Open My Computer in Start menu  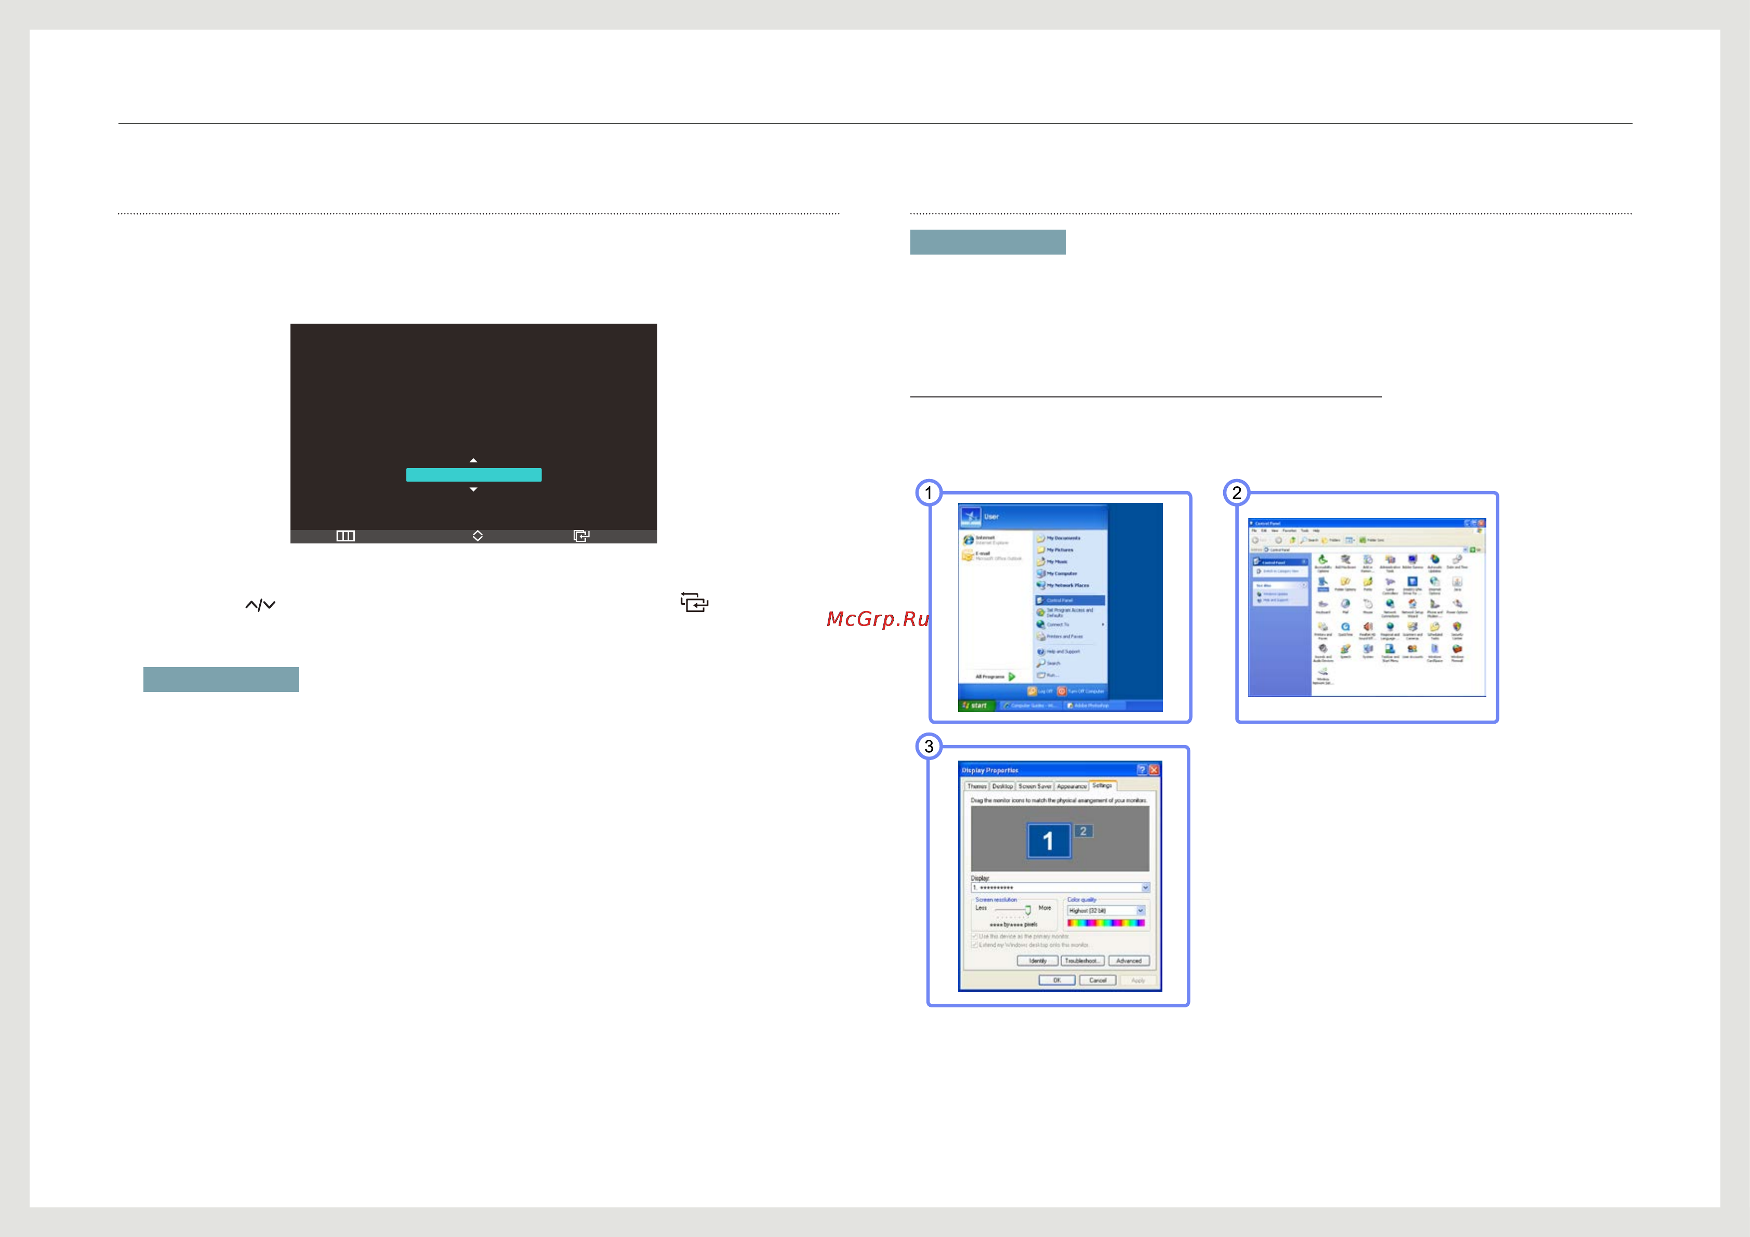coord(1057,574)
